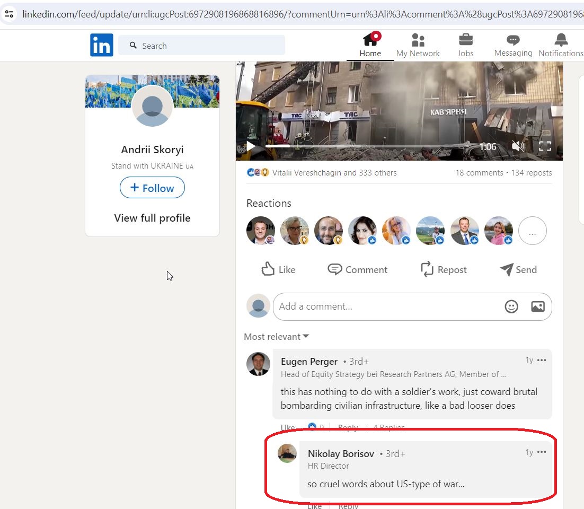Click the Stand with UKRAINE headline
This screenshot has width=584, height=509.
(152, 166)
